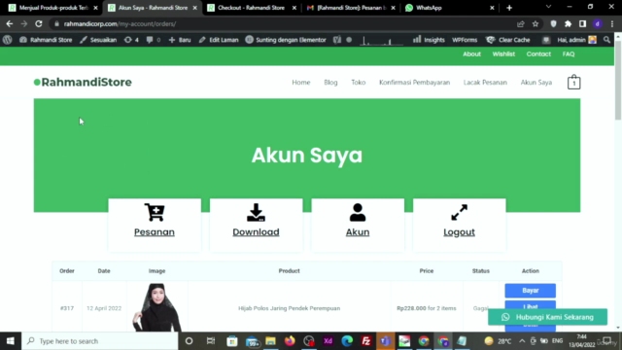Click the Contact link in top bar
Screen dimensions: 622x350
point(538,54)
